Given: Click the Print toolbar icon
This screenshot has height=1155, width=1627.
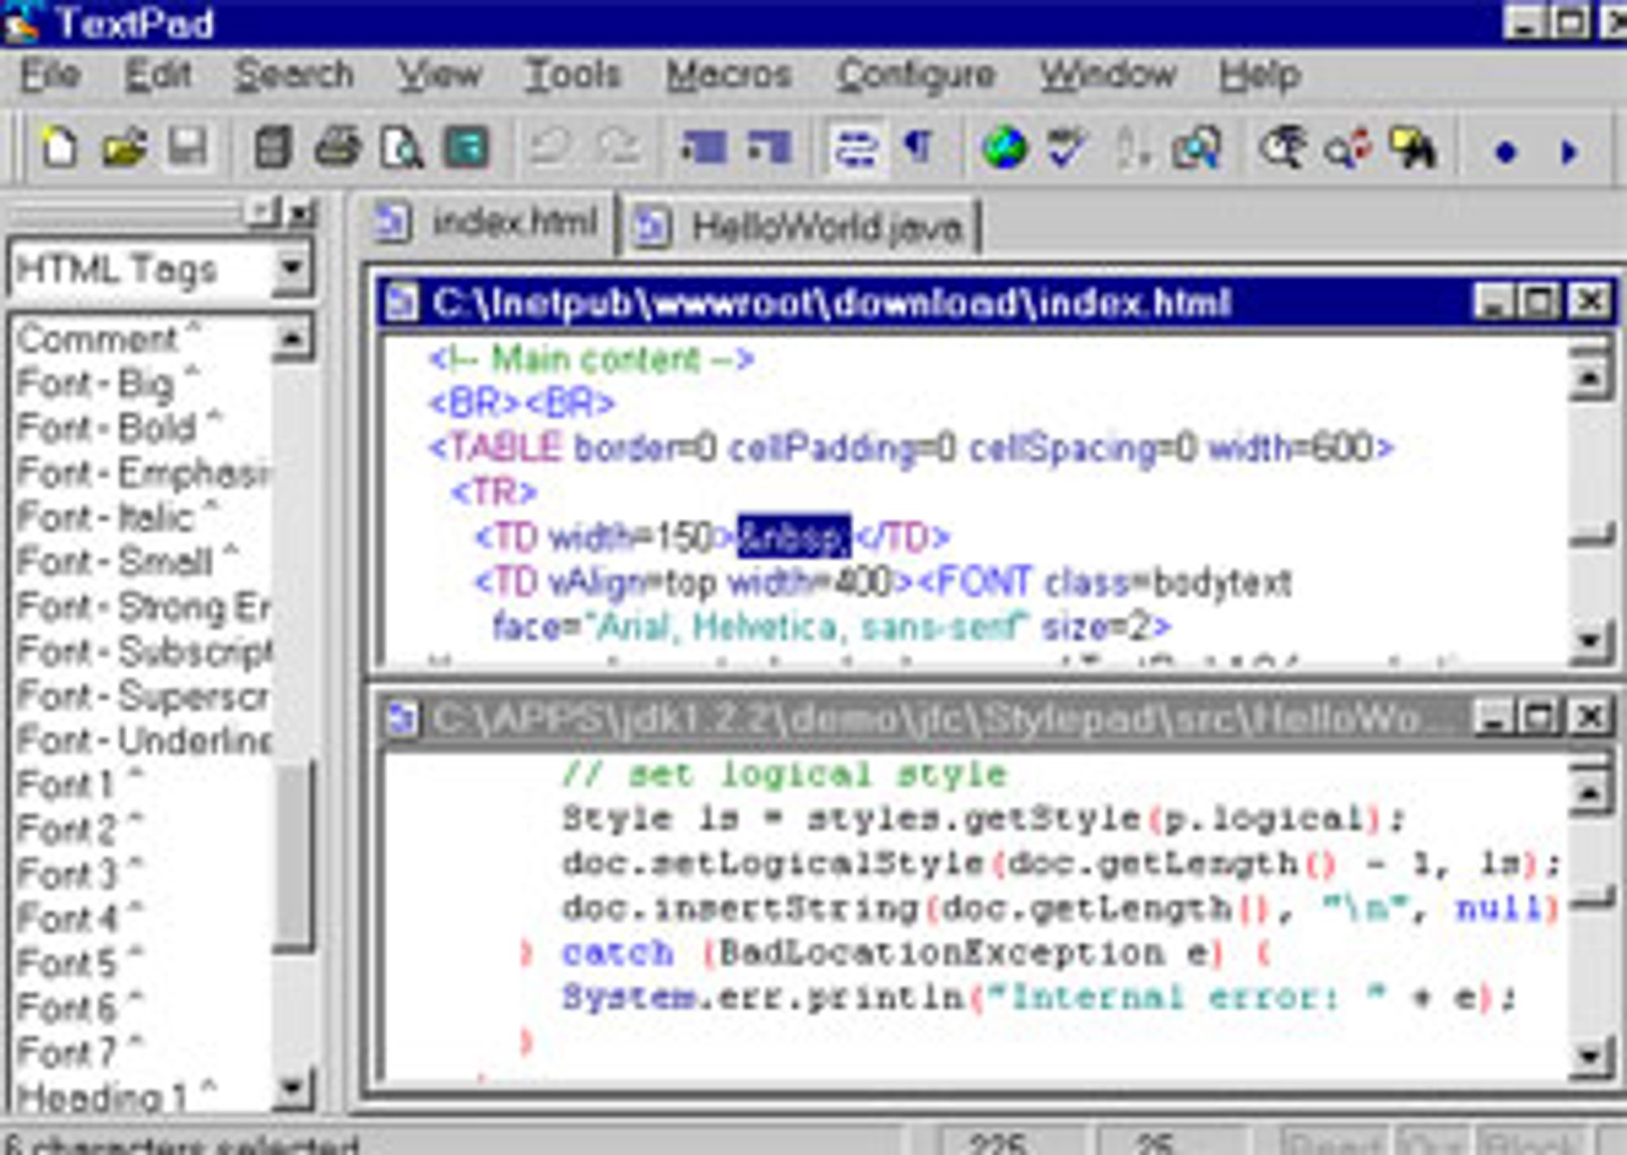Looking at the screenshot, I should click(337, 148).
